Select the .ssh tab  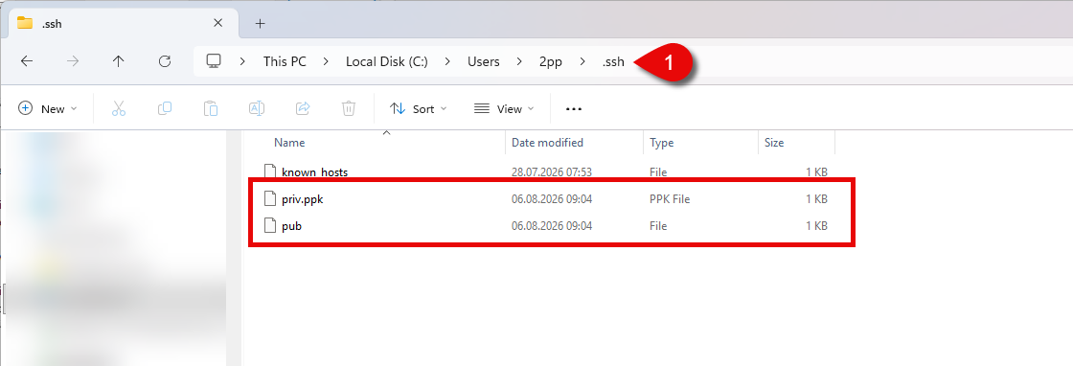[124, 23]
